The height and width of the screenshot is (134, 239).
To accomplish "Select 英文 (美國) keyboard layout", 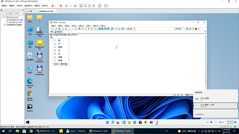I will click(x=215, y=99).
